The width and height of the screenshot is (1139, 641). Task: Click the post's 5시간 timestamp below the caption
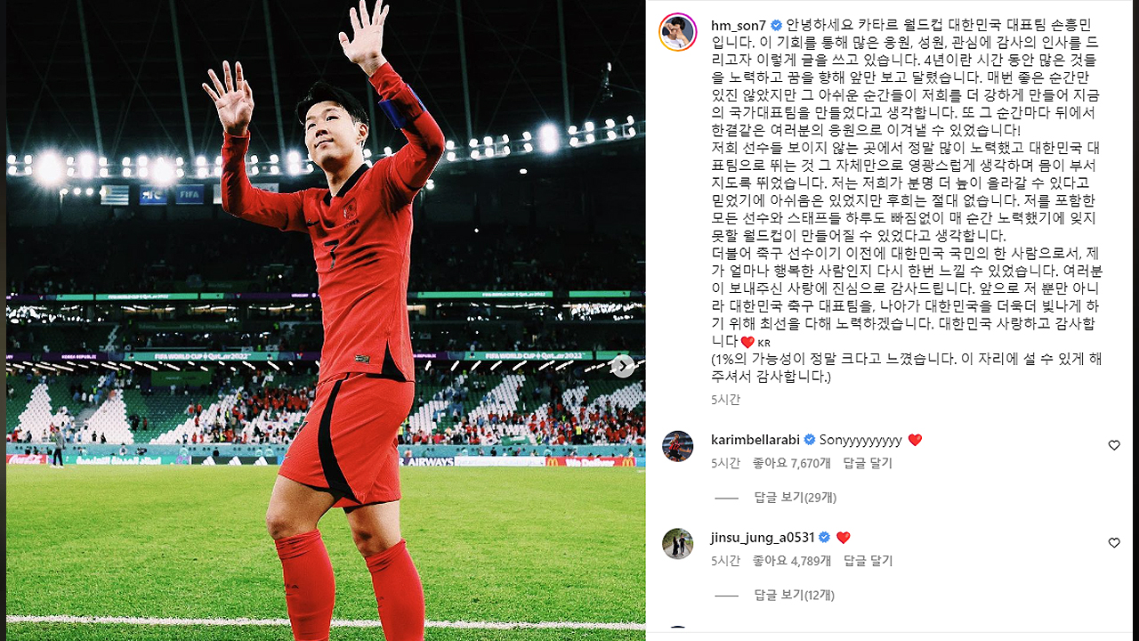coord(725,400)
